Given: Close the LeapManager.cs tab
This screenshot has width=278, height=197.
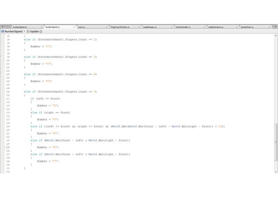Looking at the screenshot, I should coord(172,27).
